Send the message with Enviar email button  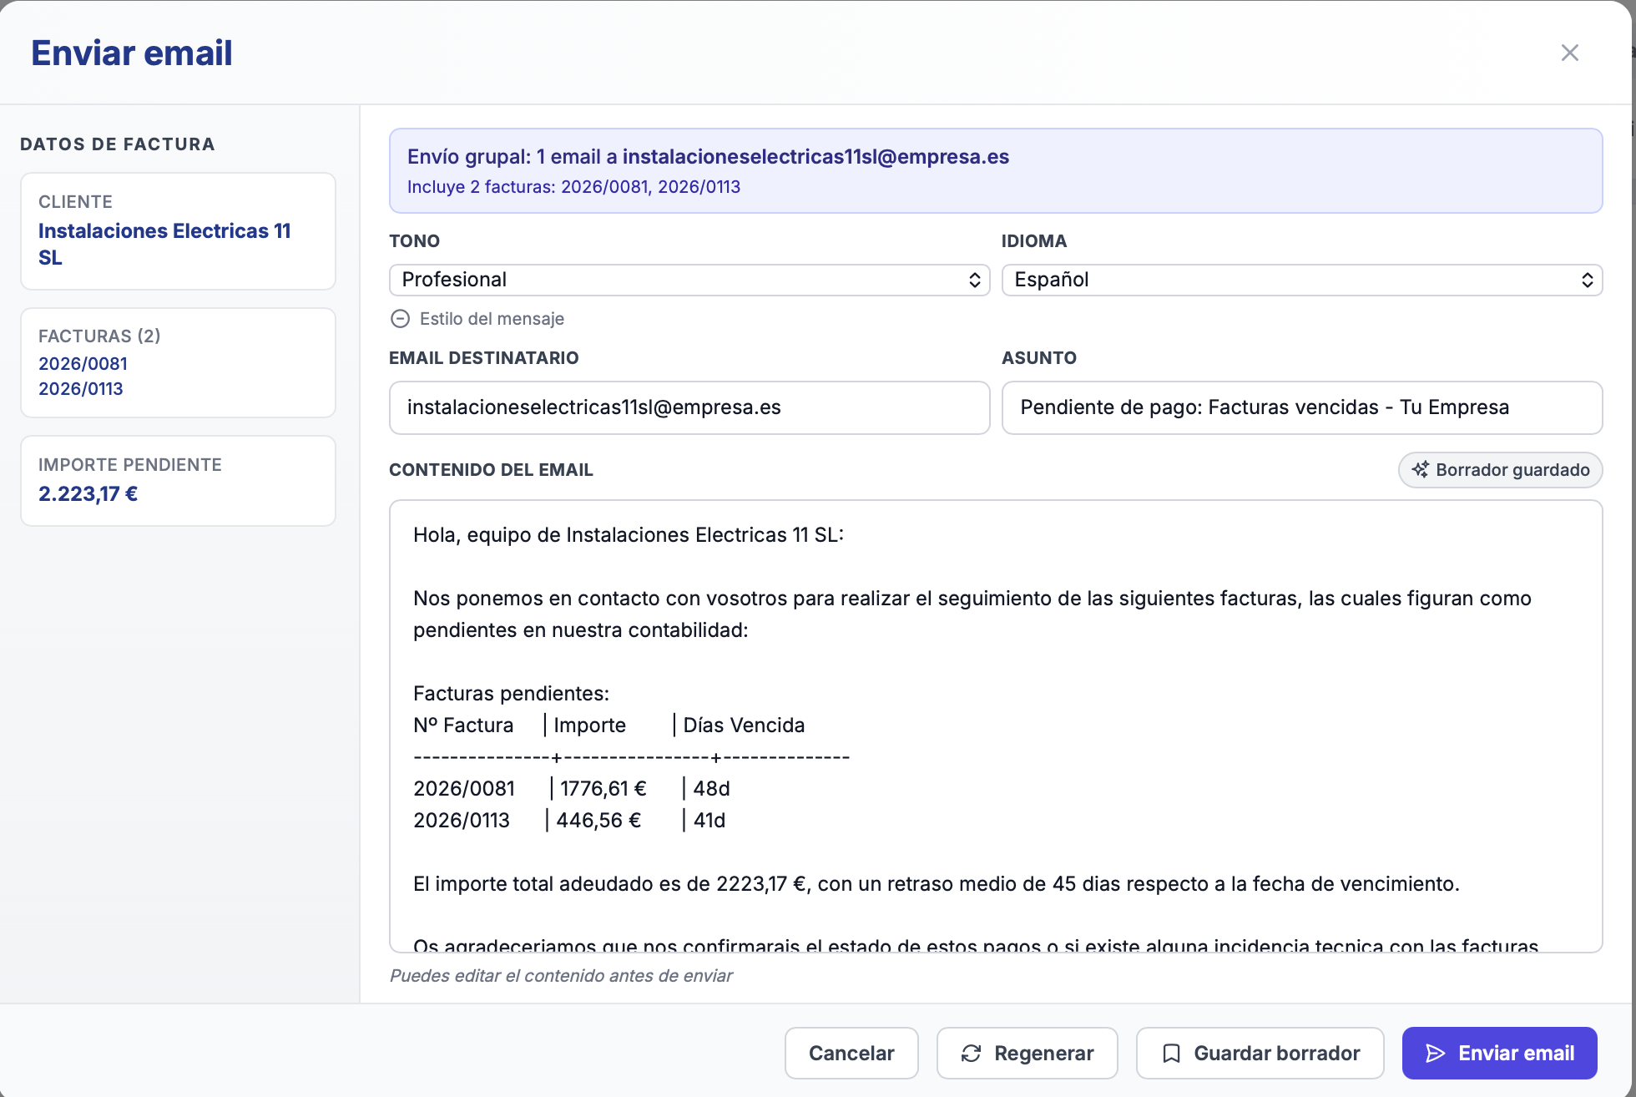point(1499,1053)
